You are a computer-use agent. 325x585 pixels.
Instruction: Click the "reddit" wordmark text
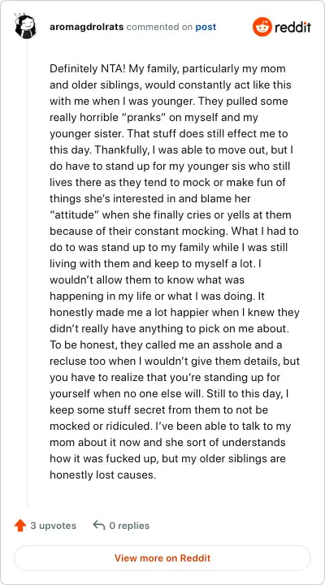tap(293, 27)
